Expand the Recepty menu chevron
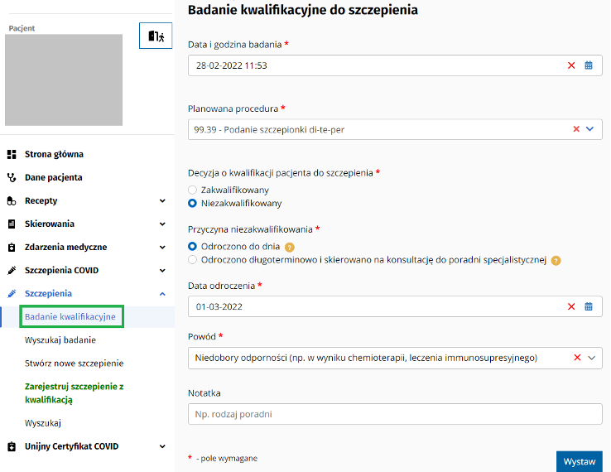The height and width of the screenshot is (472, 611). click(x=162, y=201)
